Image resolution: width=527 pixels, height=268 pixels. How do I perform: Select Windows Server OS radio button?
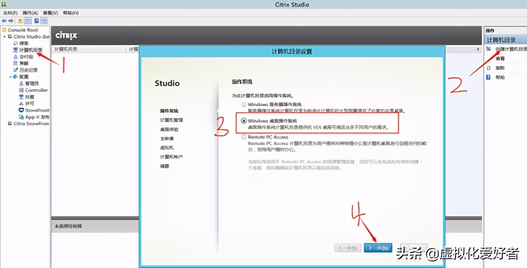tap(244, 105)
